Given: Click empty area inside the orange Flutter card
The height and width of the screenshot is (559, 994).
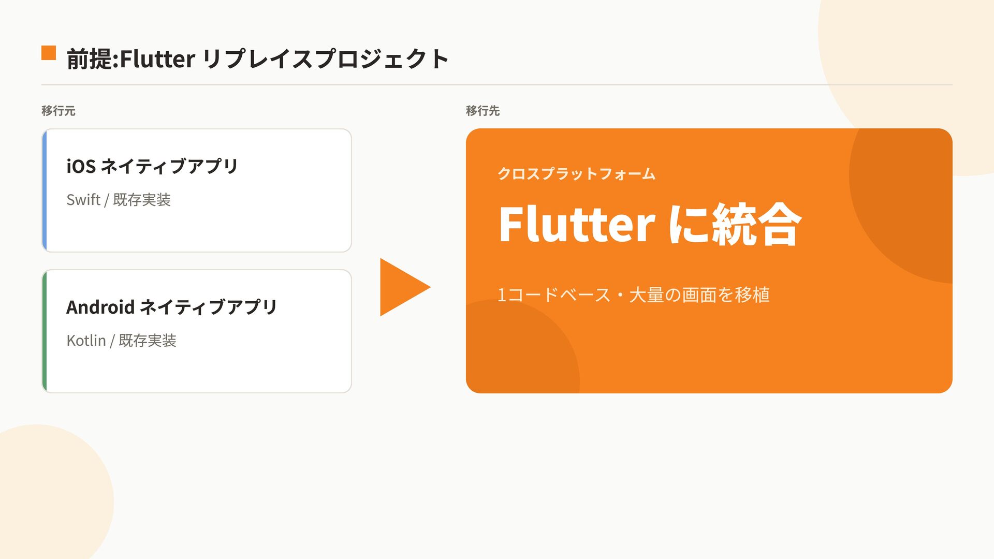Looking at the screenshot, I should [725, 352].
